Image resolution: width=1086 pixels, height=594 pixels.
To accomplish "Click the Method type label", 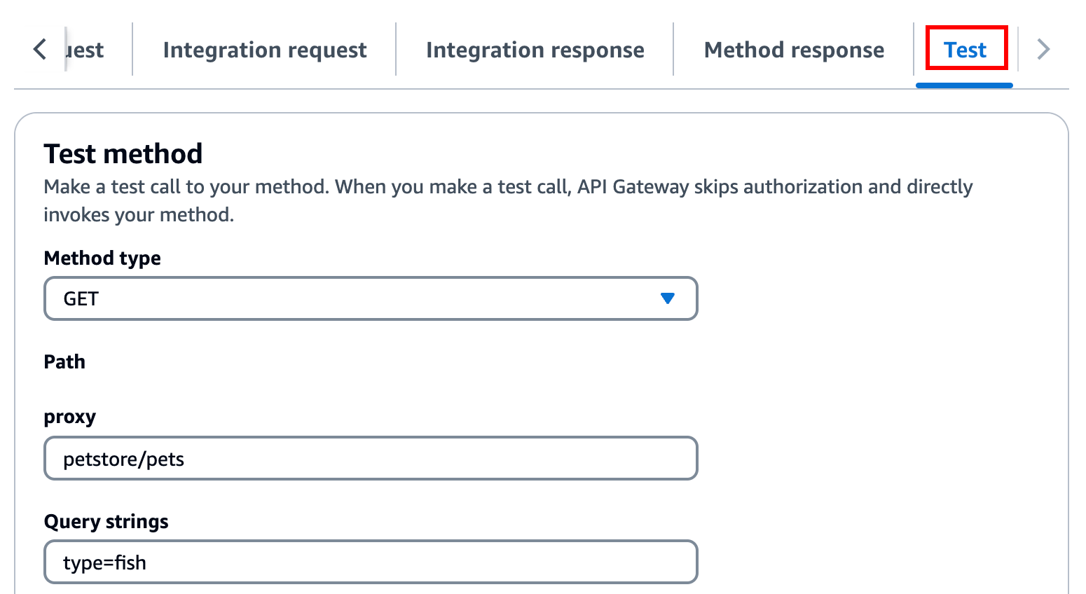I will [102, 258].
